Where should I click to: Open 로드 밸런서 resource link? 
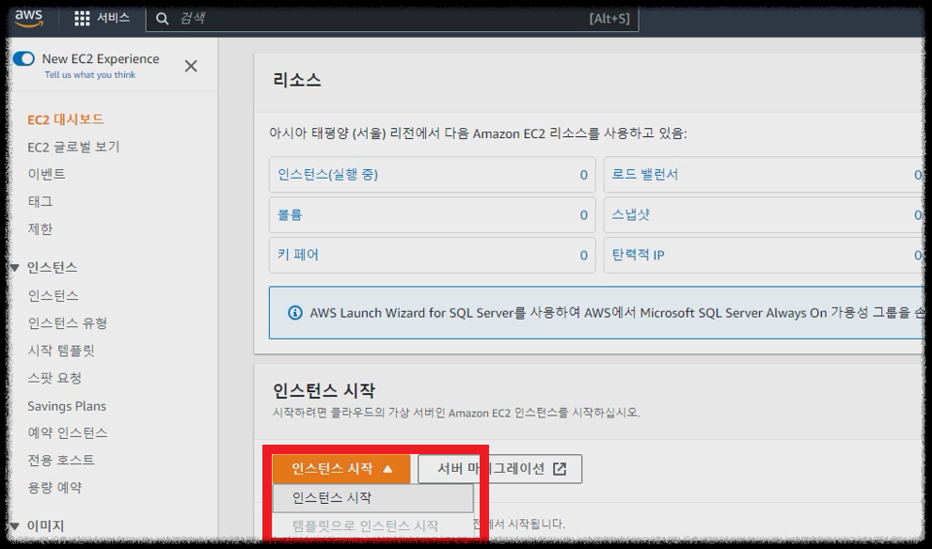coord(645,174)
